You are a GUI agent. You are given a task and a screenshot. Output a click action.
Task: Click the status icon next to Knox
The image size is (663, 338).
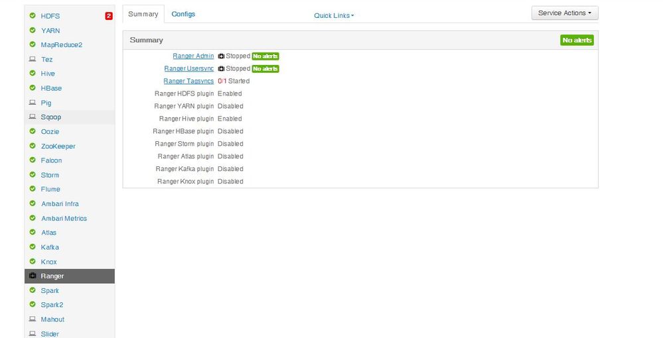(x=33, y=261)
